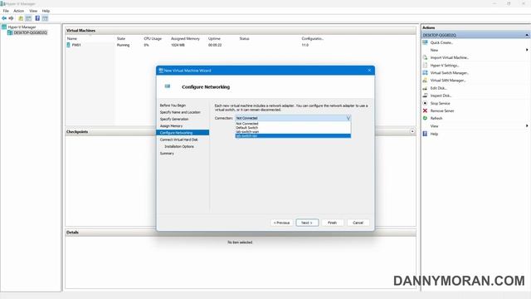Select the Configure Networking wizard step
Image resolution: width=531 pixels, height=299 pixels.
click(183, 133)
